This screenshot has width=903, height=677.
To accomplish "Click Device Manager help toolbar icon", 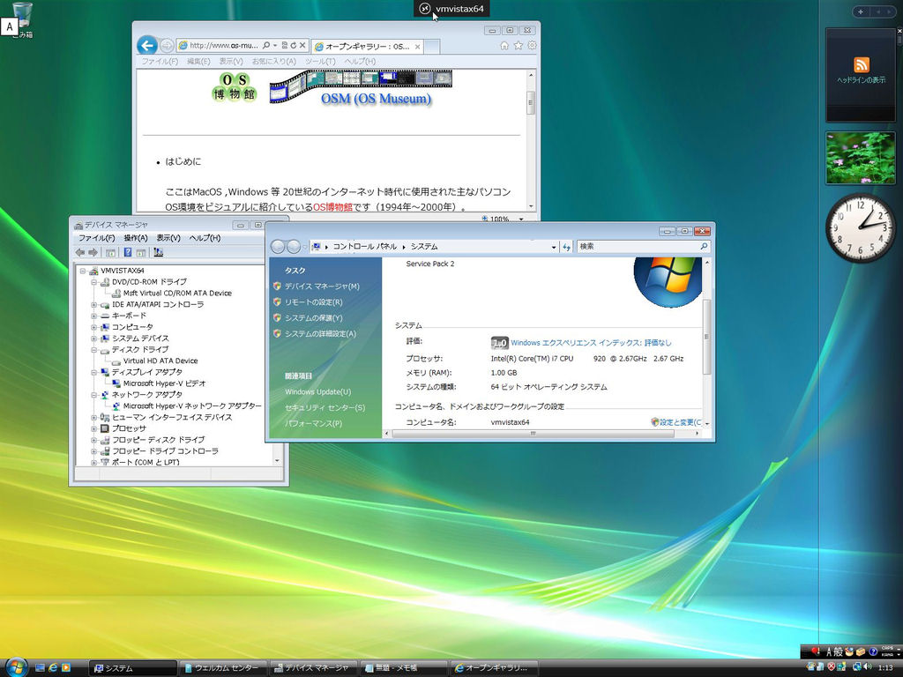I will pyautogui.click(x=128, y=252).
